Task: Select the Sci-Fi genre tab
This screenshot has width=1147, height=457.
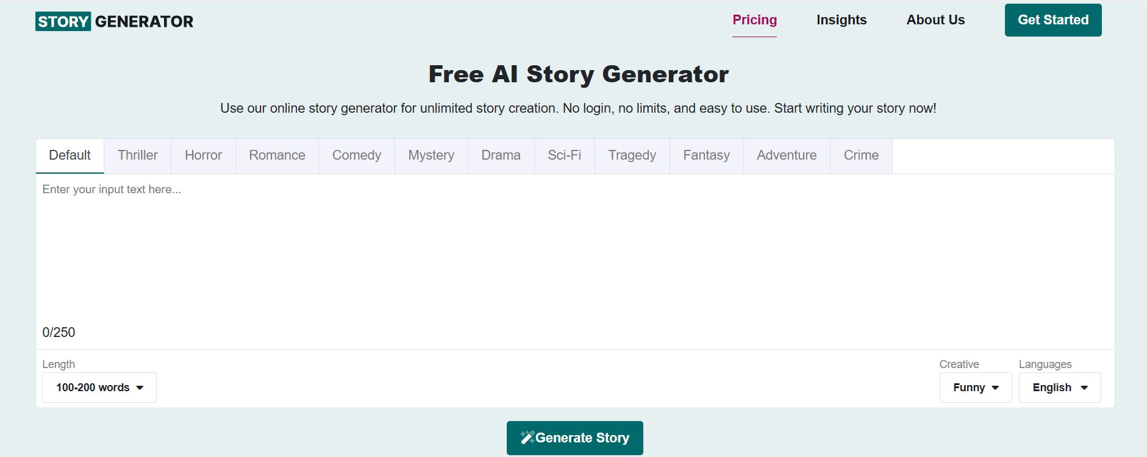Action: pos(564,155)
